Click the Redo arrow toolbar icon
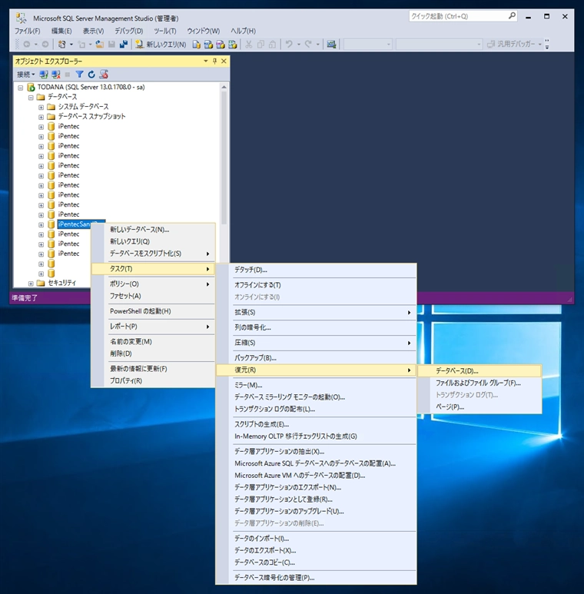Viewport: 584px width, 594px height. [308, 45]
